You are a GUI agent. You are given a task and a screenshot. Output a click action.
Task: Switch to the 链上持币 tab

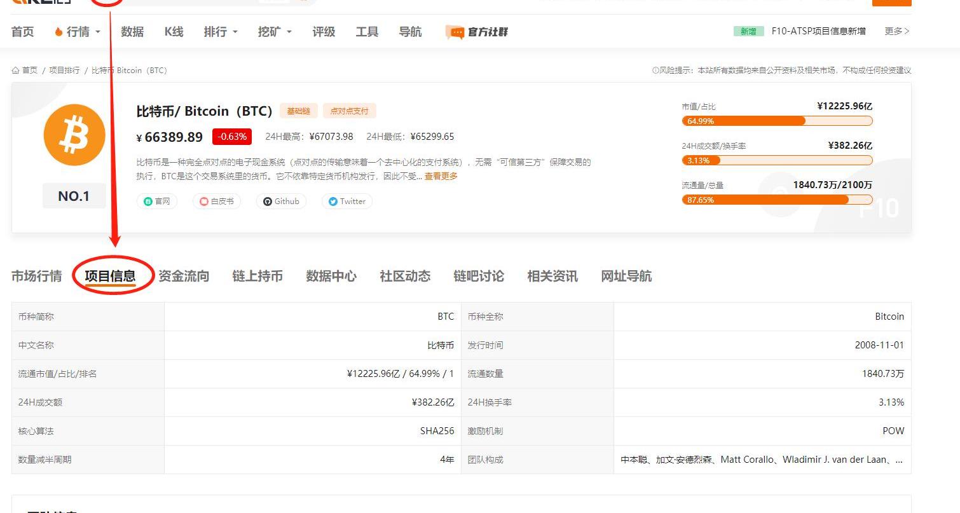(x=257, y=276)
